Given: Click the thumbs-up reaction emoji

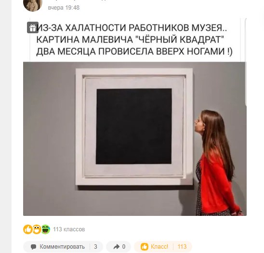Looking at the screenshot, I should (x=27, y=229).
